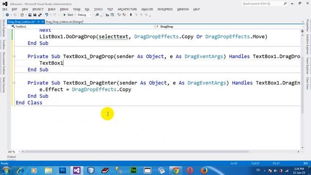Open the Output window tab
The width and height of the screenshot is (311, 175).
click(x=11, y=157)
